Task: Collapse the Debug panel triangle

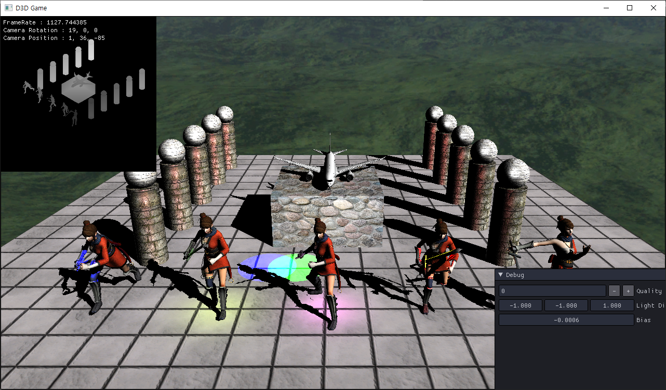Action: (x=501, y=275)
